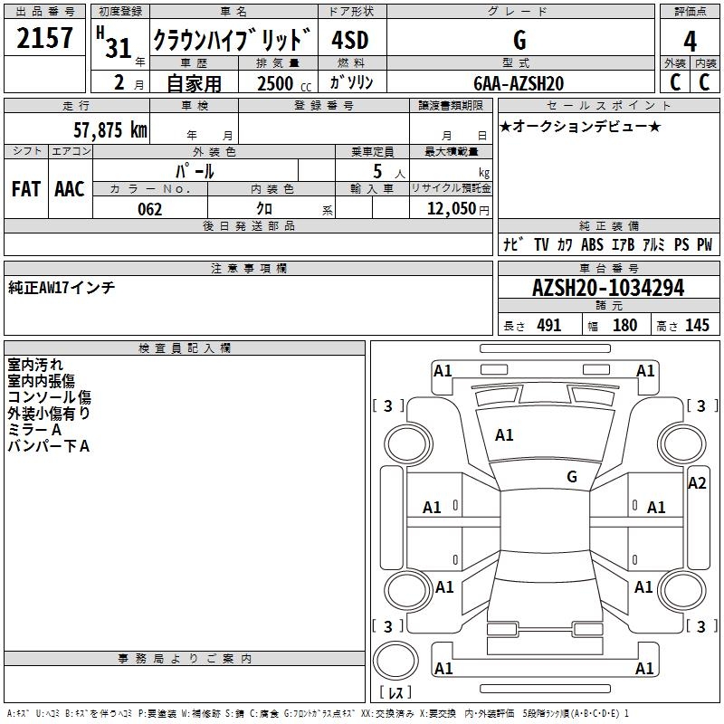724x724 pixels.
Task: Click the ★オークションデビュー★ sales point text
Action: pyautogui.click(x=580, y=126)
